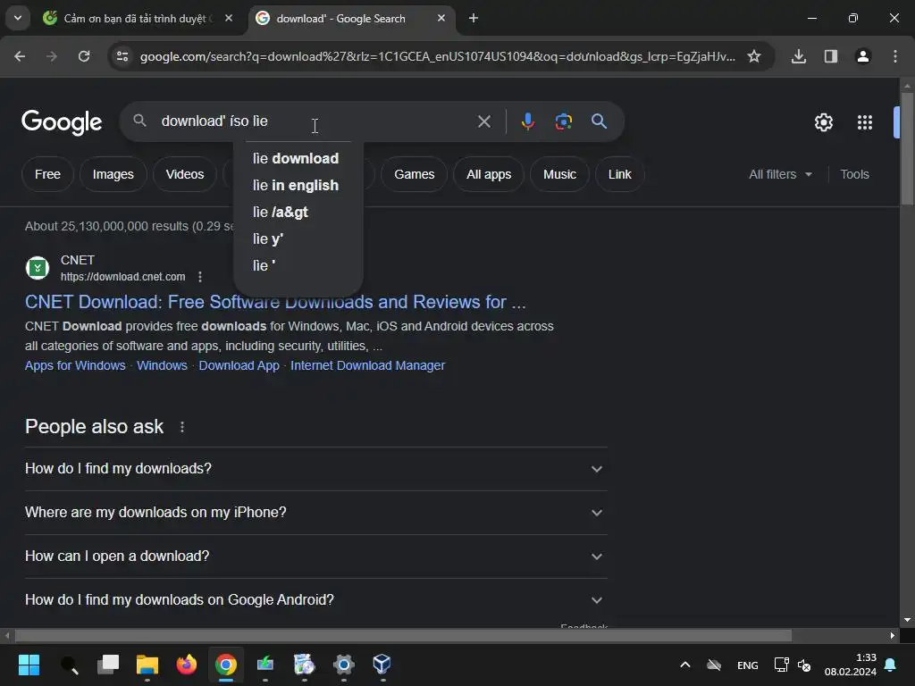Open the 'Windows' sitelink under CNET

click(x=163, y=365)
